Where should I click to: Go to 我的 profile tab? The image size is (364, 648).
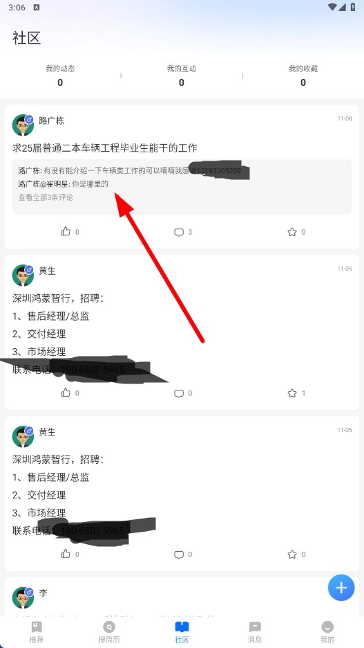click(327, 632)
